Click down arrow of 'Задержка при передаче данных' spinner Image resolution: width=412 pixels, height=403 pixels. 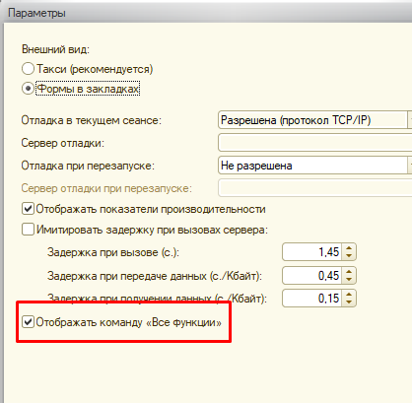click(x=349, y=279)
